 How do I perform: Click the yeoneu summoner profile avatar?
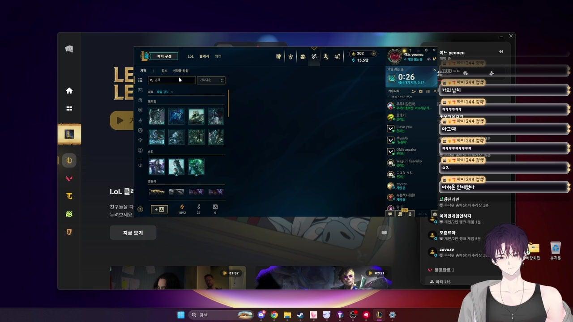click(394, 56)
